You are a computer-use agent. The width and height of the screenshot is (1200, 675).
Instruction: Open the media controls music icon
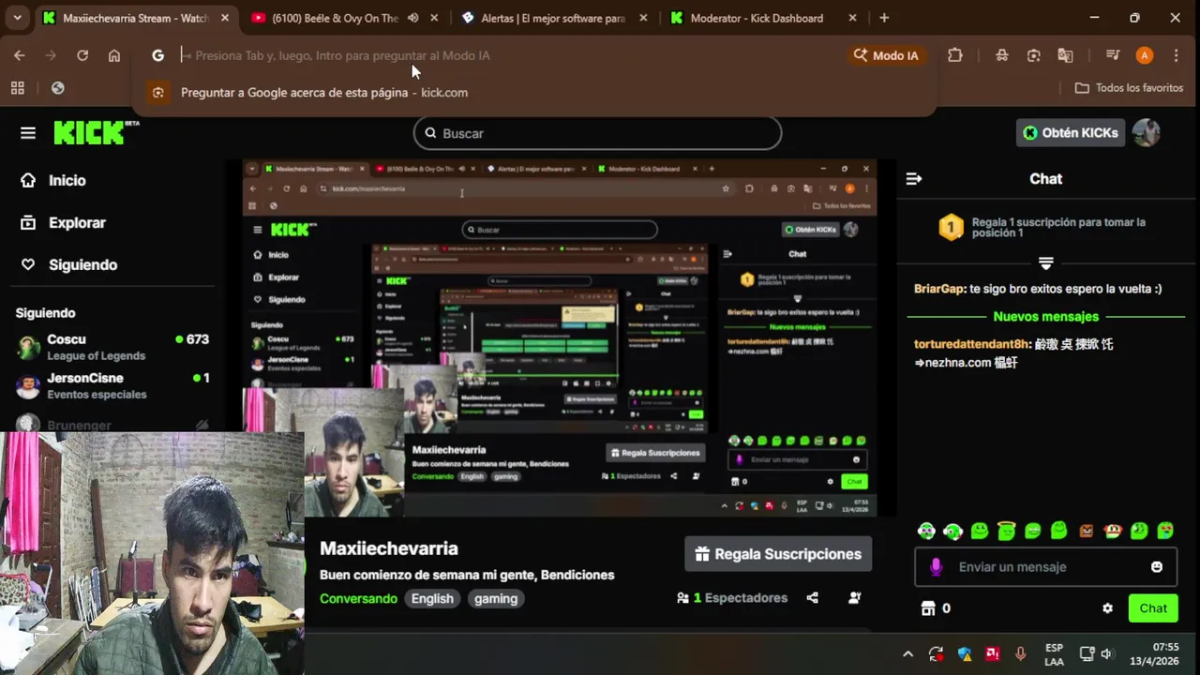click(1113, 55)
